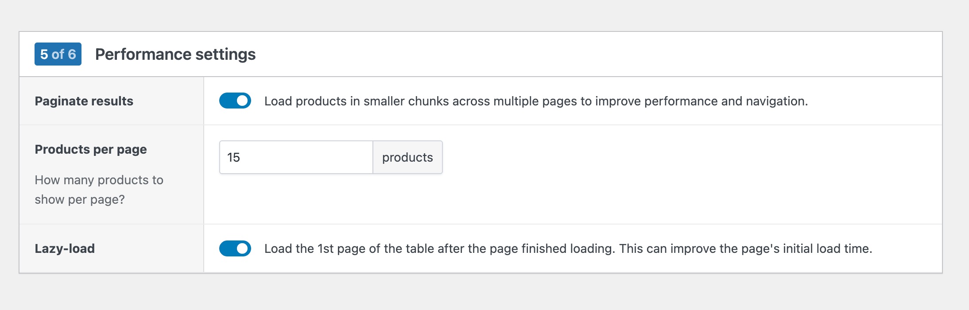Click the Products per page number field

point(296,157)
